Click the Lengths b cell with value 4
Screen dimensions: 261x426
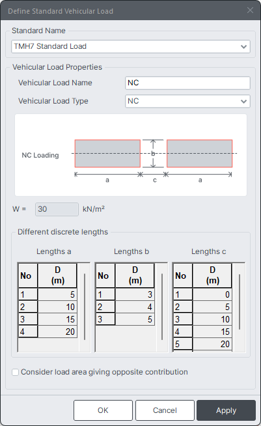pyautogui.click(x=135, y=307)
